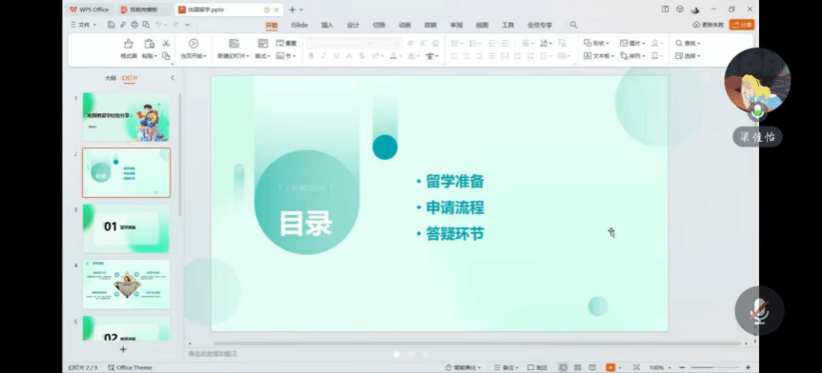Click the new tab plus button
The height and width of the screenshot is (373, 822).
pos(292,10)
